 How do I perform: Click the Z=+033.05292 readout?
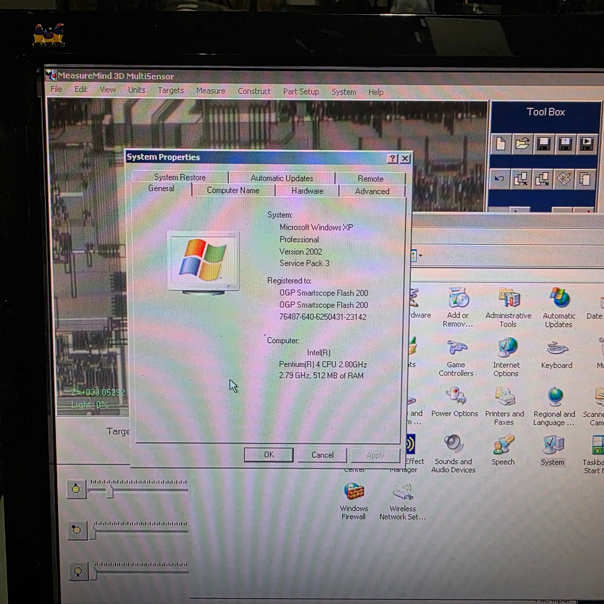pos(98,392)
